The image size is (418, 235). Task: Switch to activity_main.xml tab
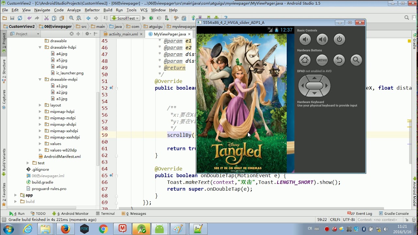(x=123, y=34)
